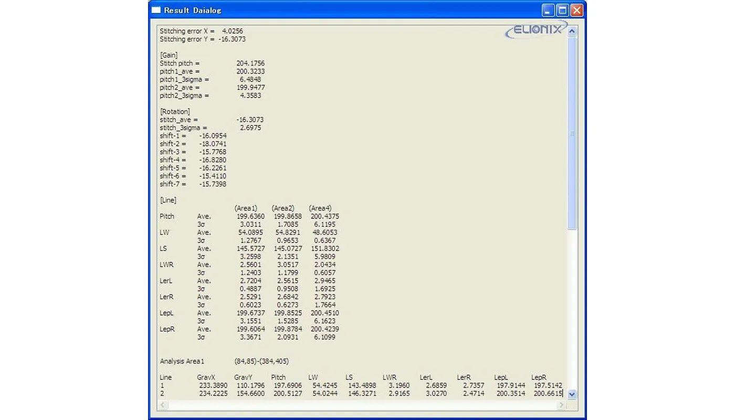Click the shift-4 value -16.8280
The height and width of the screenshot is (420, 735).
(213, 160)
